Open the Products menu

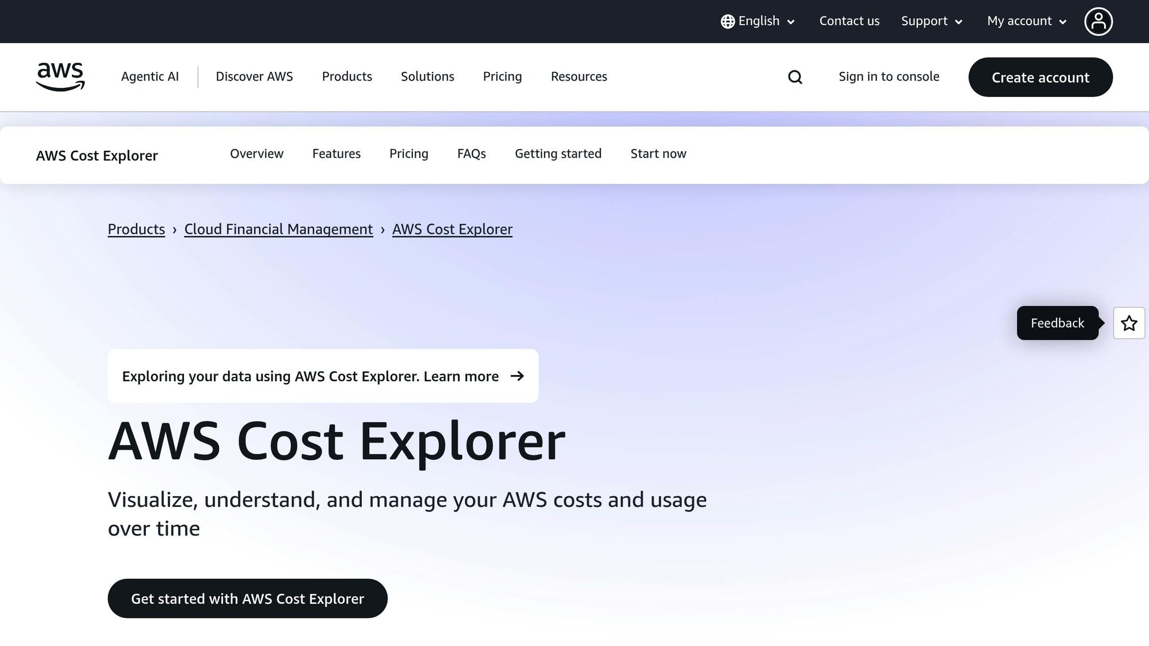347,77
